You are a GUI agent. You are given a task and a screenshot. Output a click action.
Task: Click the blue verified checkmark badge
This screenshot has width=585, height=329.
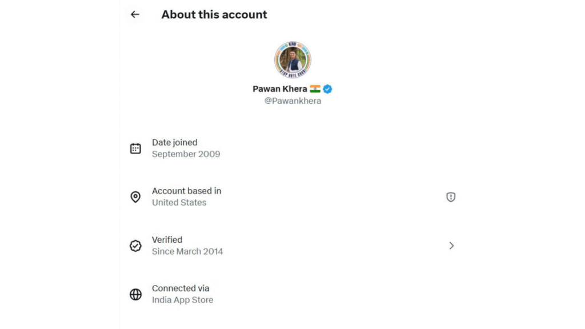pos(326,89)
